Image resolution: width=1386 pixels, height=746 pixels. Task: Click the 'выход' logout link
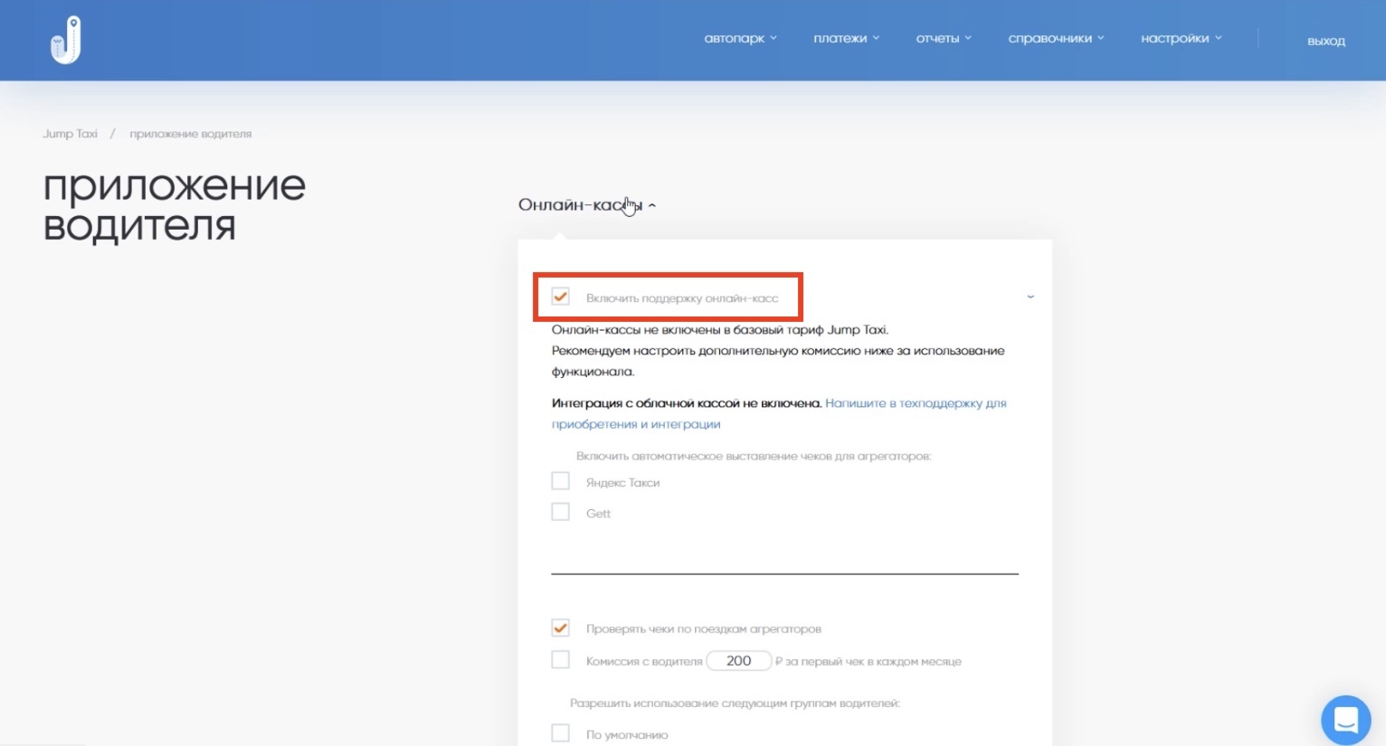tap(1325, 41)
